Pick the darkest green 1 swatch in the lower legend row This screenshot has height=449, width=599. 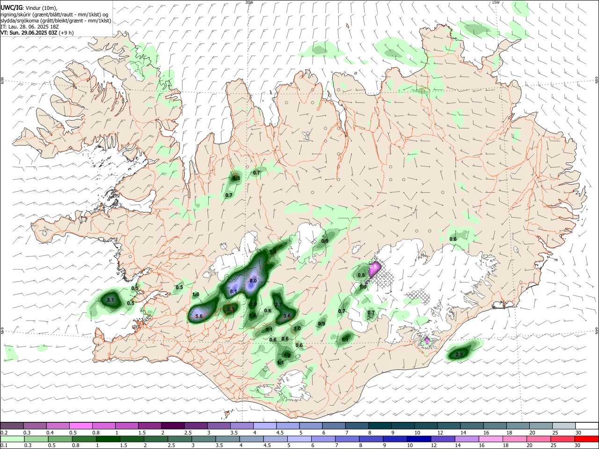[108, 439]
